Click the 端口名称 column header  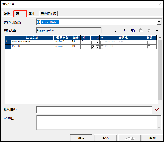pyautogui.click(x=32, y=38)
